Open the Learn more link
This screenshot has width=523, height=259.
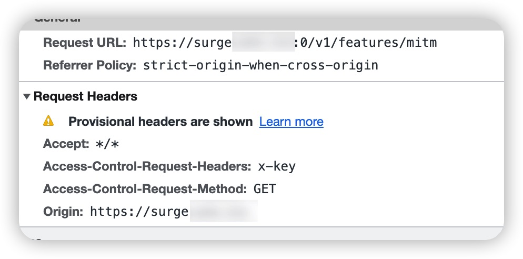[x=291, y=122]
